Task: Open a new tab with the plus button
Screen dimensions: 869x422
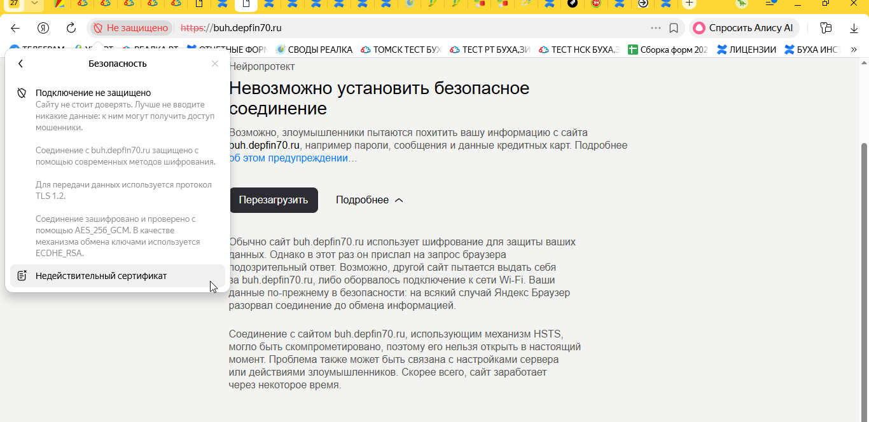Action: [x=690, y=3]
